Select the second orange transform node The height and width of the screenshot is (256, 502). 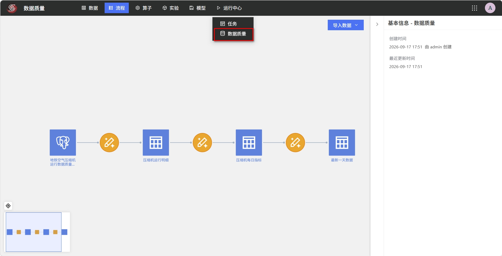(x=202, y=142)
